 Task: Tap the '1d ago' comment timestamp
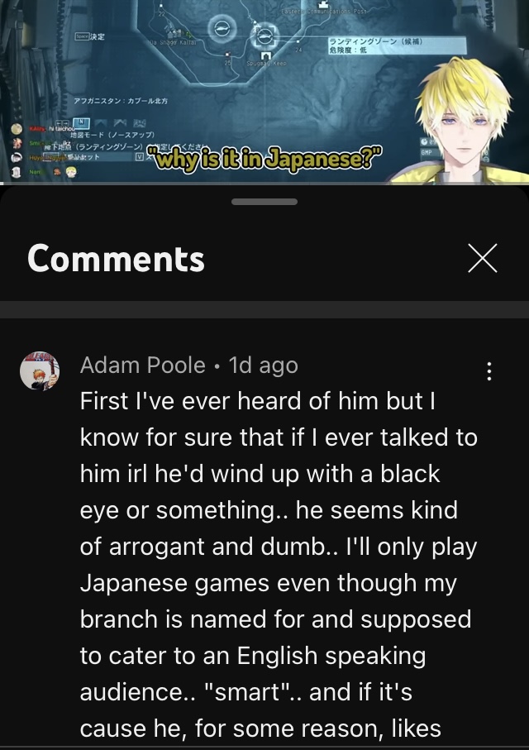[x=264, y=365]
